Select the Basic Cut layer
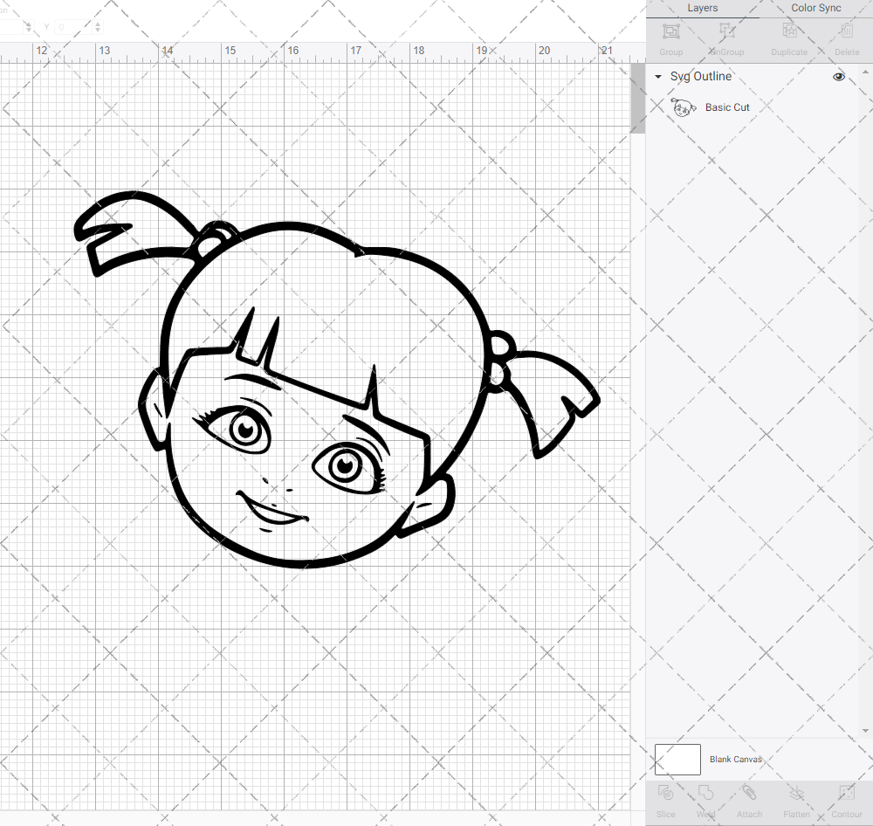Image resolution: width=873 pixels, height=826 pixels. click(x=727, y=107)
